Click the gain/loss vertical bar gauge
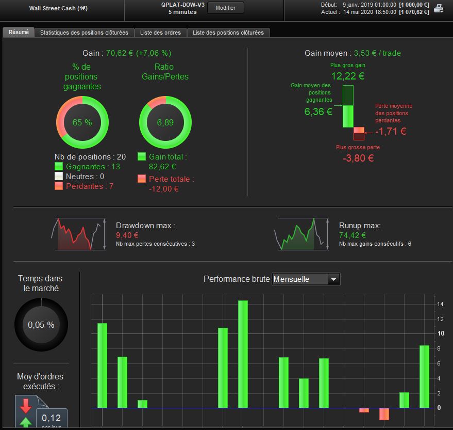The width and height of the screenshot is (453, 430). coord(354,113)
